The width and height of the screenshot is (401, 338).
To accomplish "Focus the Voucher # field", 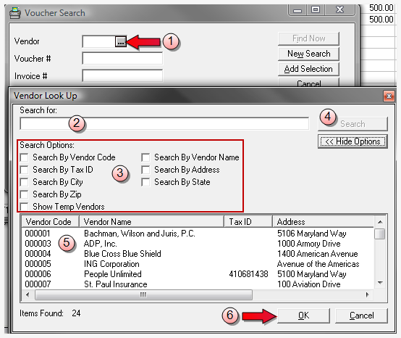I will pos(122,59).
